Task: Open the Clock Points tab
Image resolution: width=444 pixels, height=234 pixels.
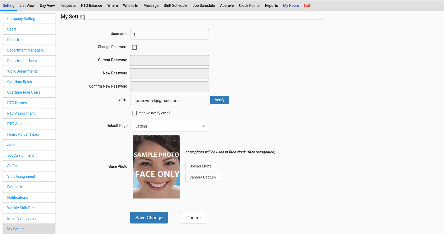Action: point(249,6)
